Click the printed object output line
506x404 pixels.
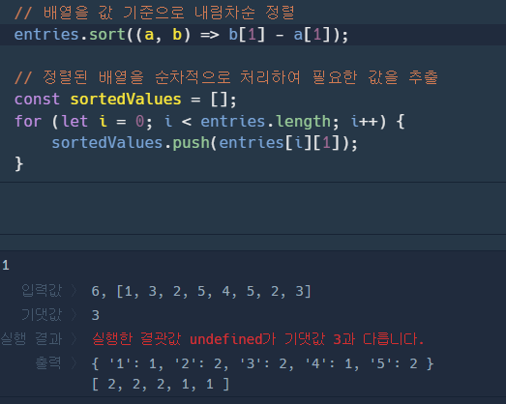[x=262, y=363]
